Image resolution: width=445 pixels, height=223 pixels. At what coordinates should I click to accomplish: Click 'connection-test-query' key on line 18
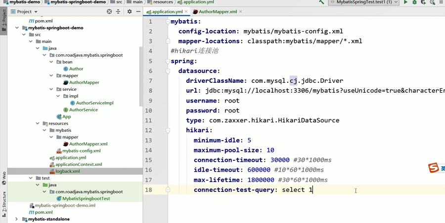(234, 190)
